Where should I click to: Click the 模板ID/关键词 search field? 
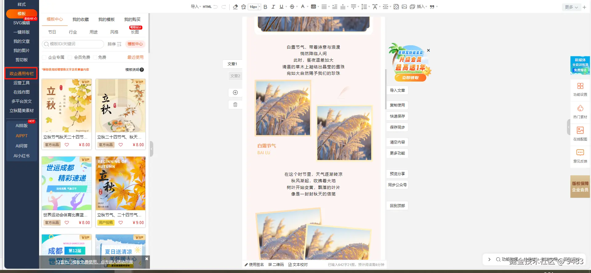(x=73, y=44)
